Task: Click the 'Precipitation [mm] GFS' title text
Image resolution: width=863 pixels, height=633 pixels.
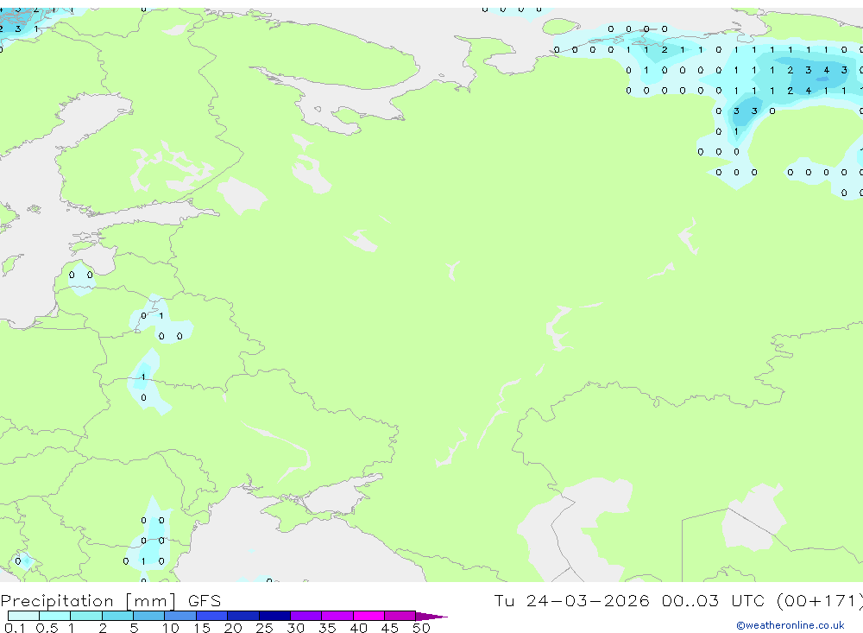Action: (x=110, y=600)
